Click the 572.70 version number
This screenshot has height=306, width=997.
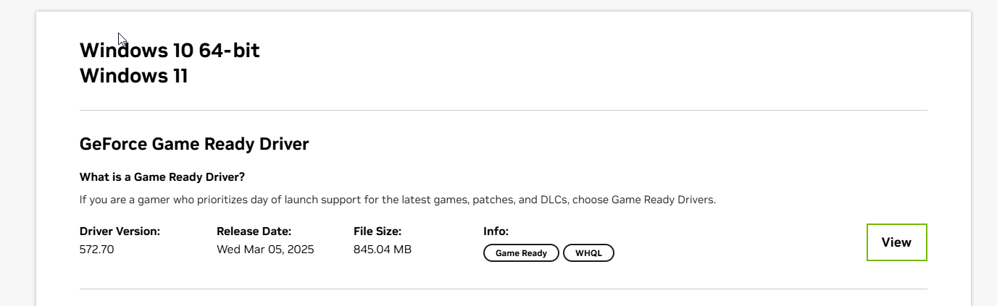tap(97, 250)
